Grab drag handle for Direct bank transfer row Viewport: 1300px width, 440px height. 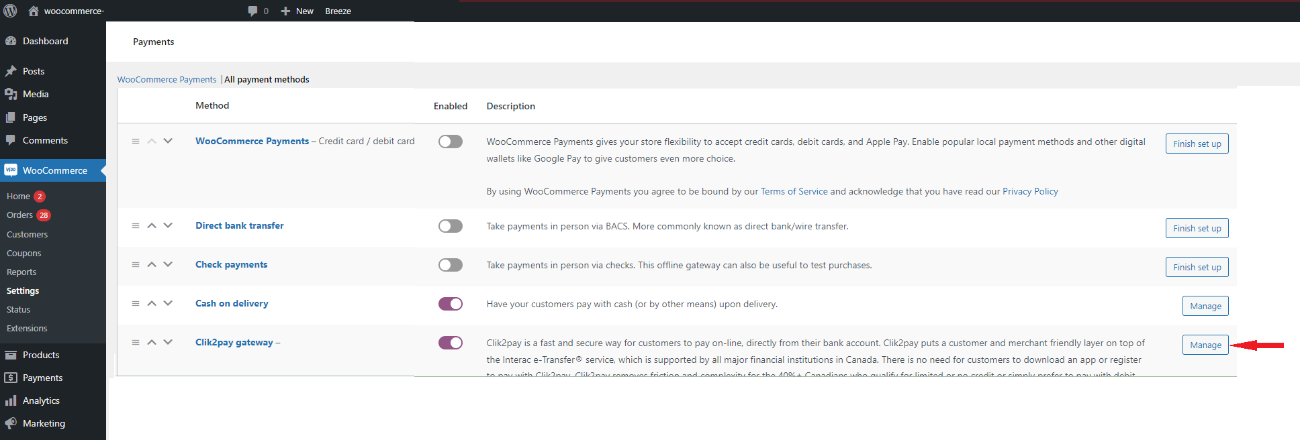136,225
